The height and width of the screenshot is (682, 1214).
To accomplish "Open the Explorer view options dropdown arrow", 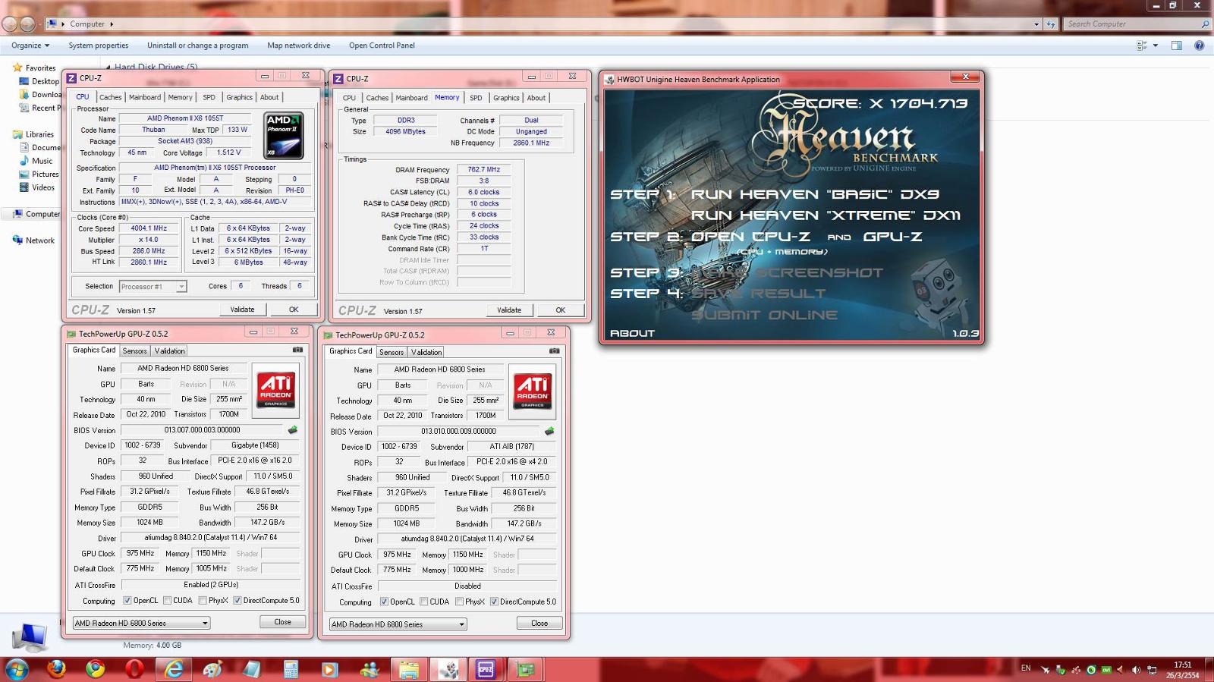I will 1156,46.
